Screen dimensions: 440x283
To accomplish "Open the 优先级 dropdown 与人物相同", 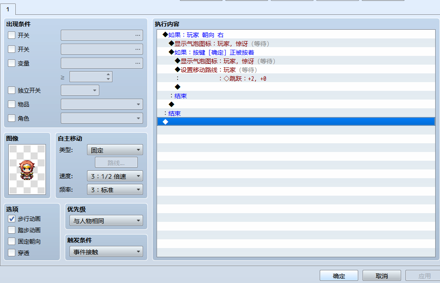I will tap(106, 221).
